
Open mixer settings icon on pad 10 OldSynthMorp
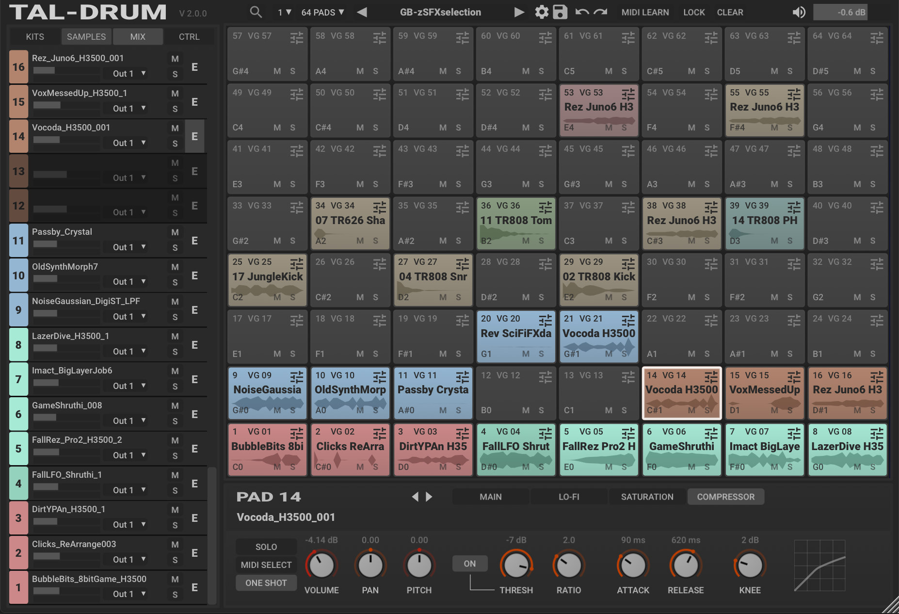click(x=379, y=377)
